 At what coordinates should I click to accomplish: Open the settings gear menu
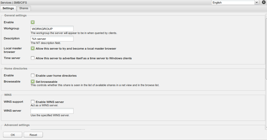point(264,2)
